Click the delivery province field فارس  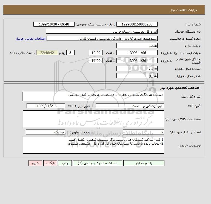click(x=137, y=68)
